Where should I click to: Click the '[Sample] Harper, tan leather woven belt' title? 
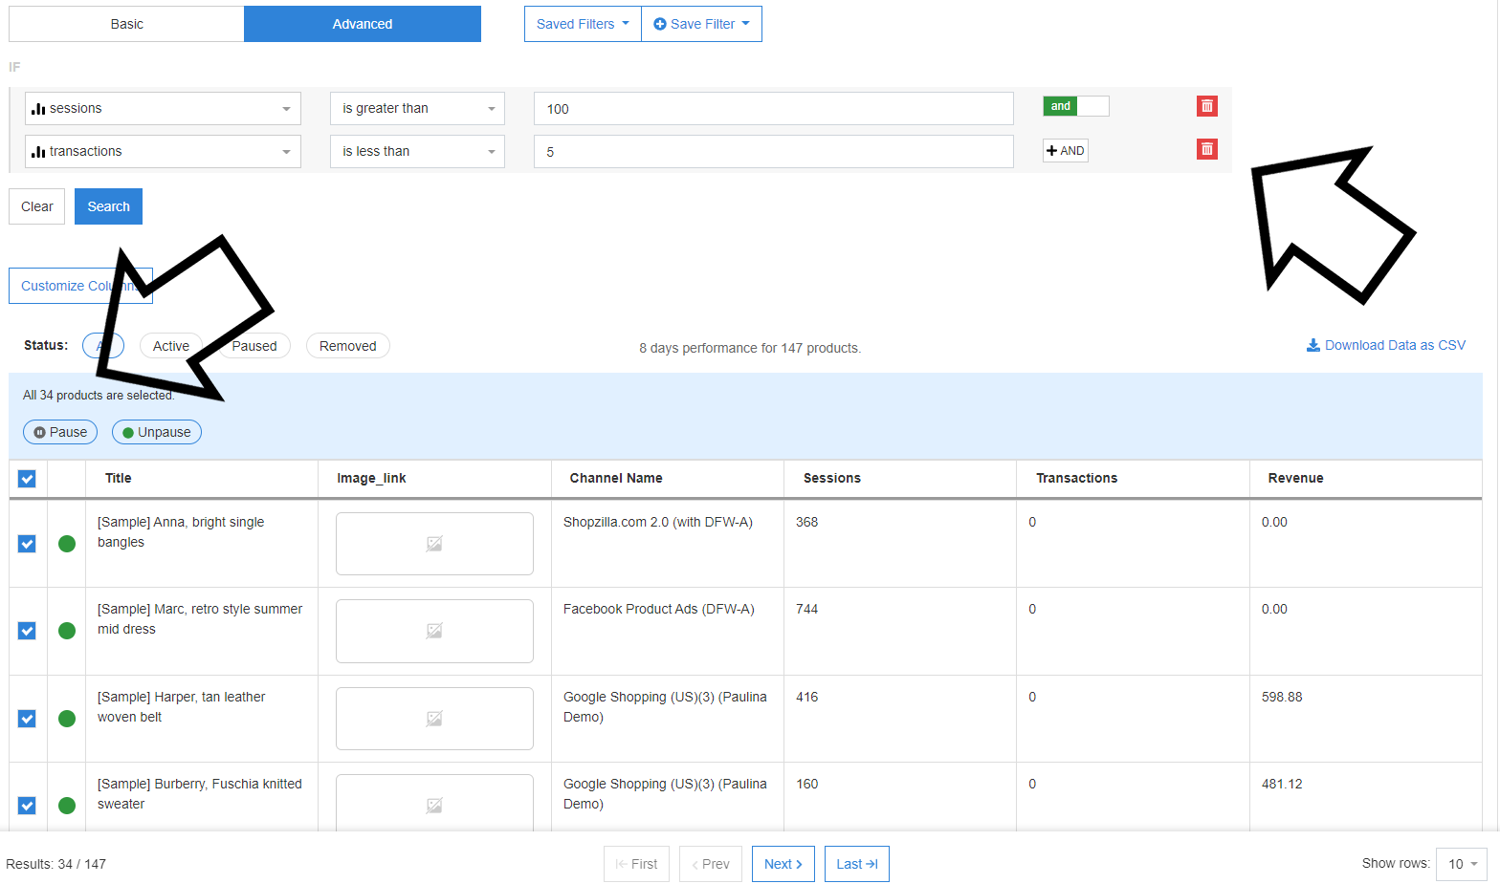coord(182,707)
